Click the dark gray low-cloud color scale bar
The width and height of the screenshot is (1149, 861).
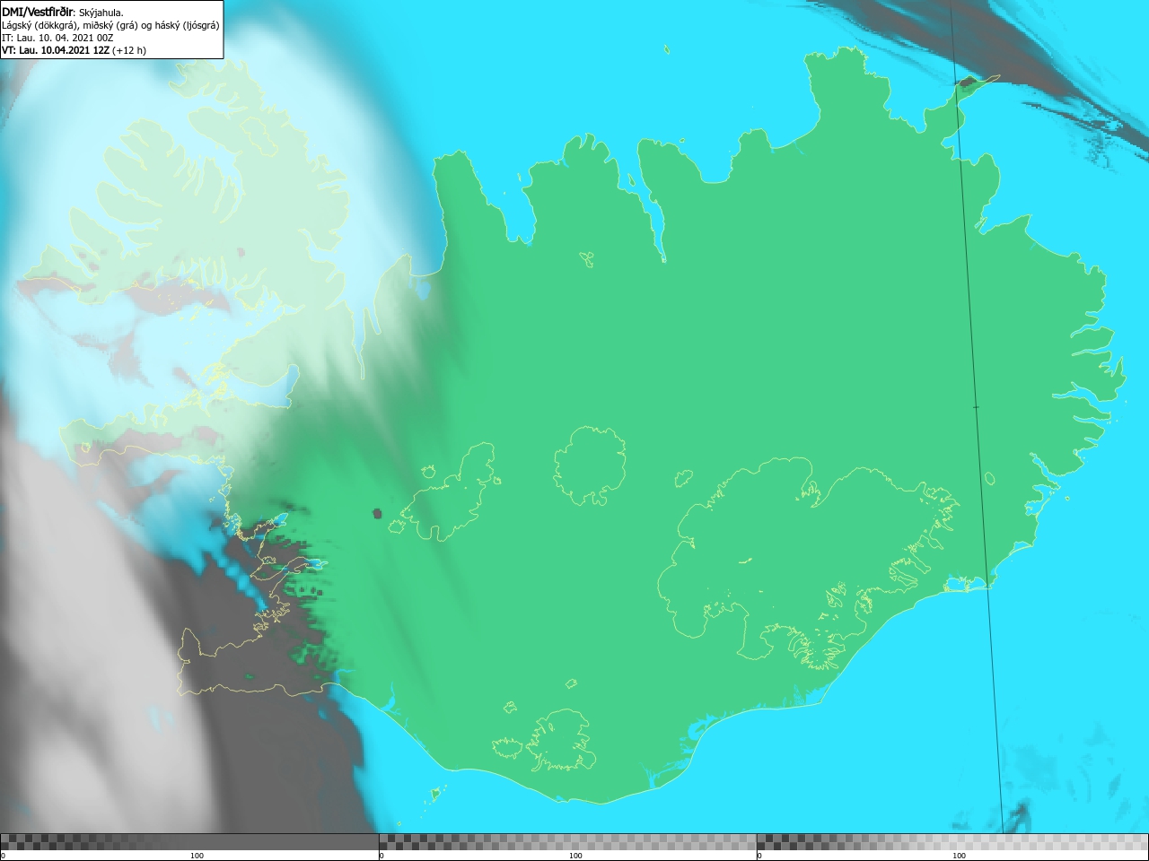(x=189, y=842)
